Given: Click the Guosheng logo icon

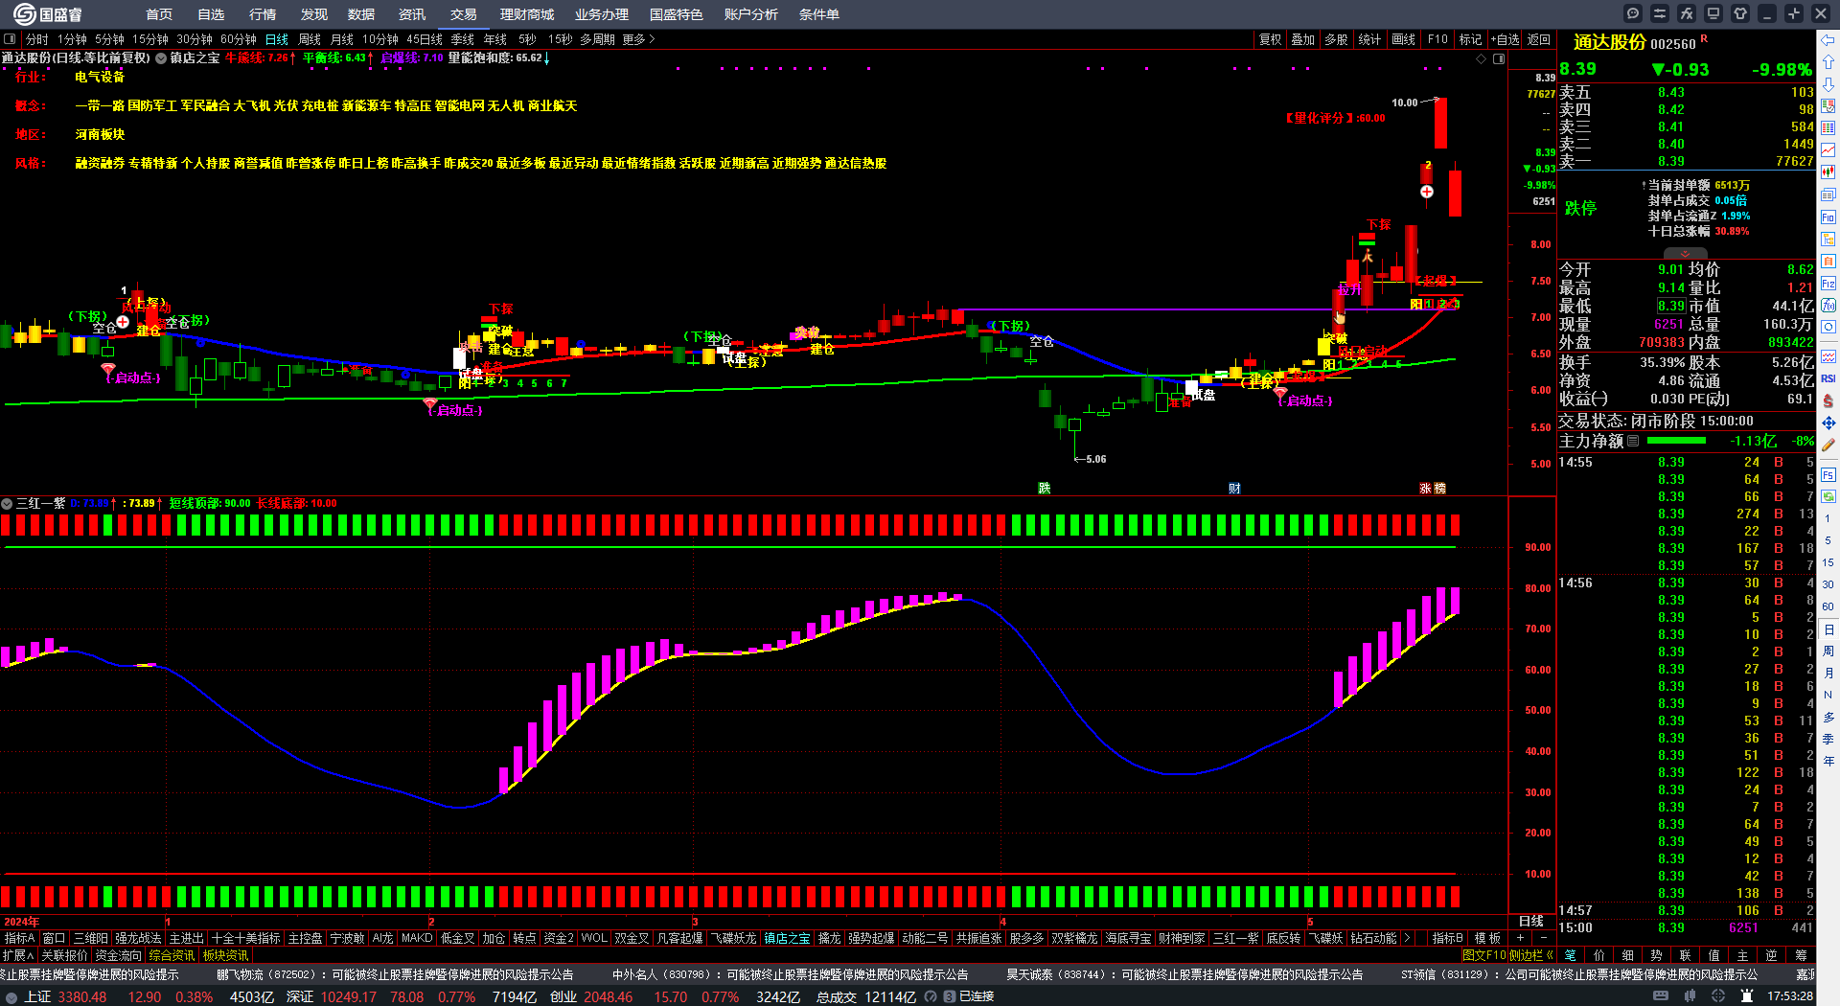Looking at the screenshot, I should click(x=24, y=14).
